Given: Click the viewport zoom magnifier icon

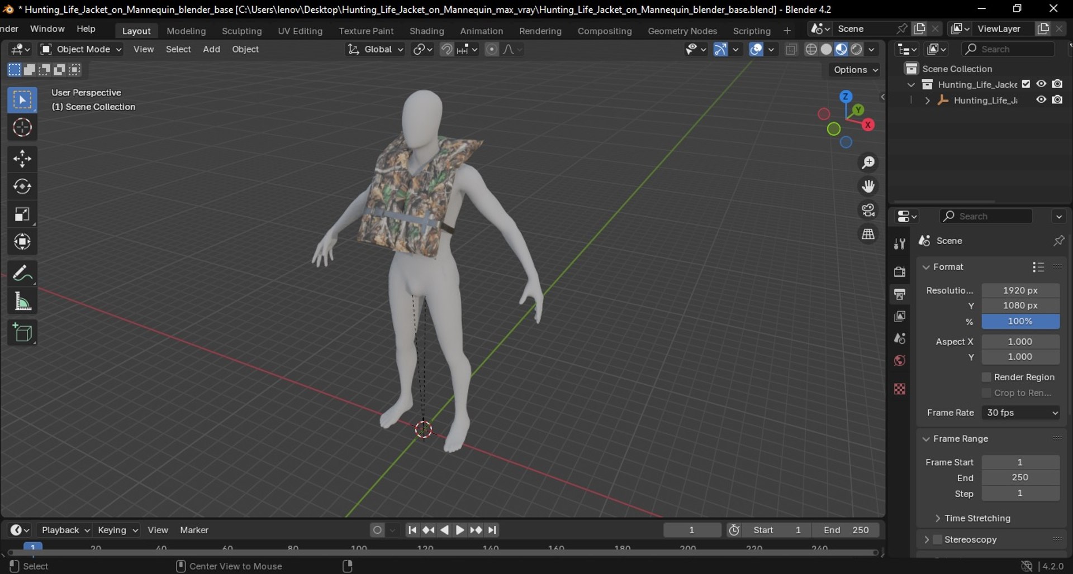Looking at the screenshot, I should point(868,162).
